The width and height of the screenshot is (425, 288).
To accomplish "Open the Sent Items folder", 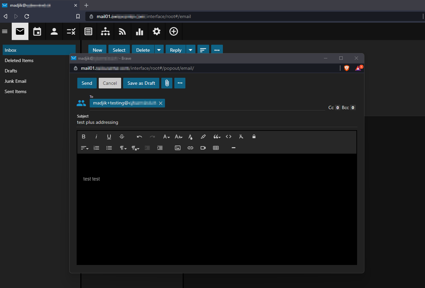I will (15, 91).
